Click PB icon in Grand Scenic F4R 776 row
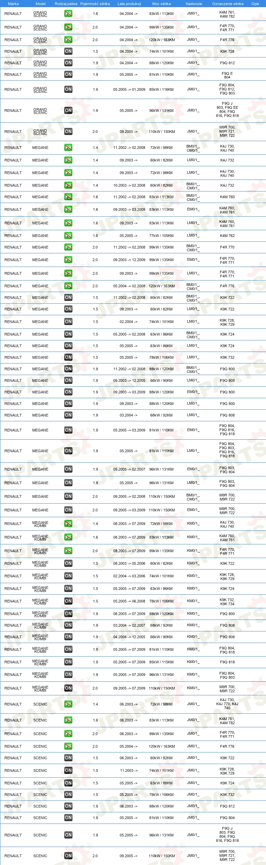Viewport: 266px width, 865px height. 68,40
